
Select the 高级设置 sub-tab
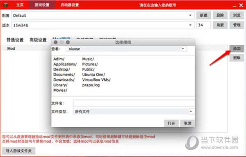pos(38,40)
